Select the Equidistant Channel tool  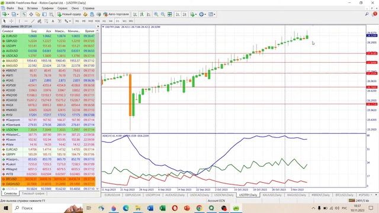(x=40, y=21)
